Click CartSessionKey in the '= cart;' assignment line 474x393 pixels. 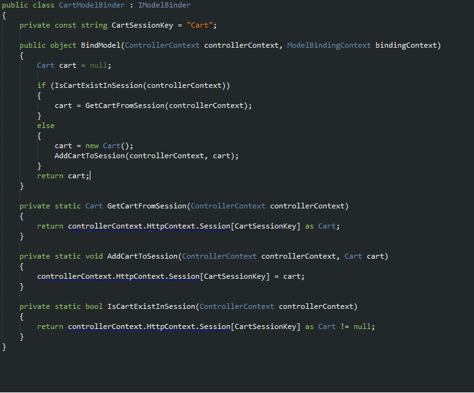click(235, 276)
